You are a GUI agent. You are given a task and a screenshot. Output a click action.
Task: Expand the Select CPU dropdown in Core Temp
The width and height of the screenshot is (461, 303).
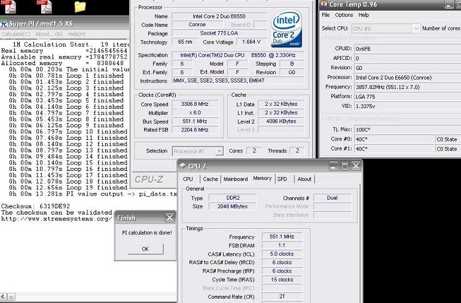click(416, 28)
